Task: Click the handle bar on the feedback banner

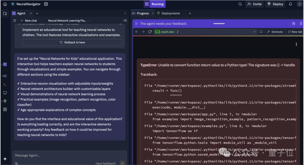Action: click(219, 23)
